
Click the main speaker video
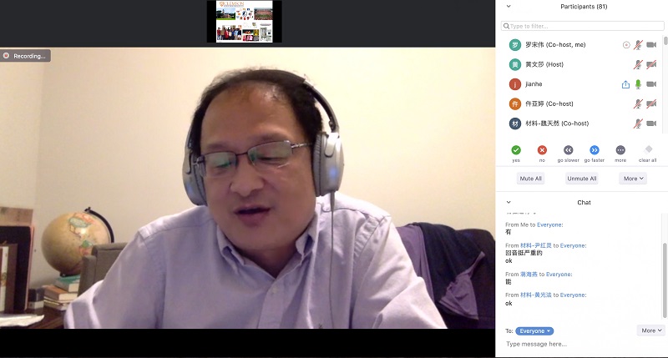point(247,188)
